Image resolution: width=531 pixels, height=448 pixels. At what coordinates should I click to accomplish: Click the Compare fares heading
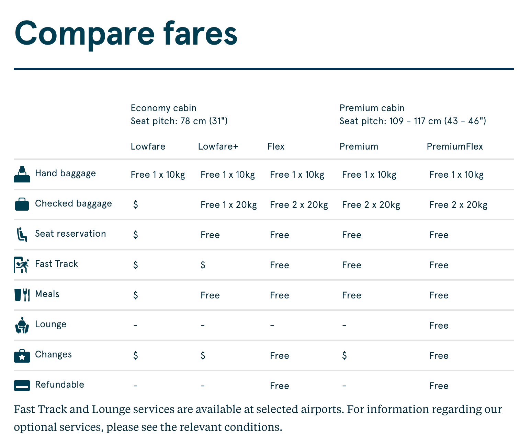126,33
